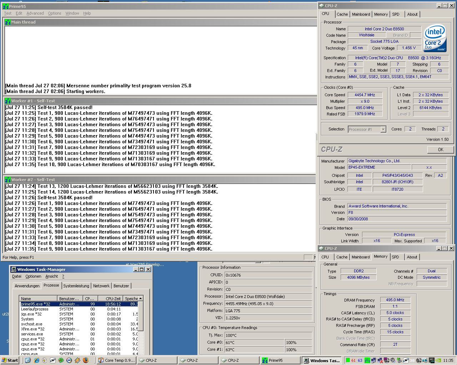Viewport: 457px width, 365px height.
Task: Open the SPD tab in top CPU-Z window
Action: pos(396,14)
